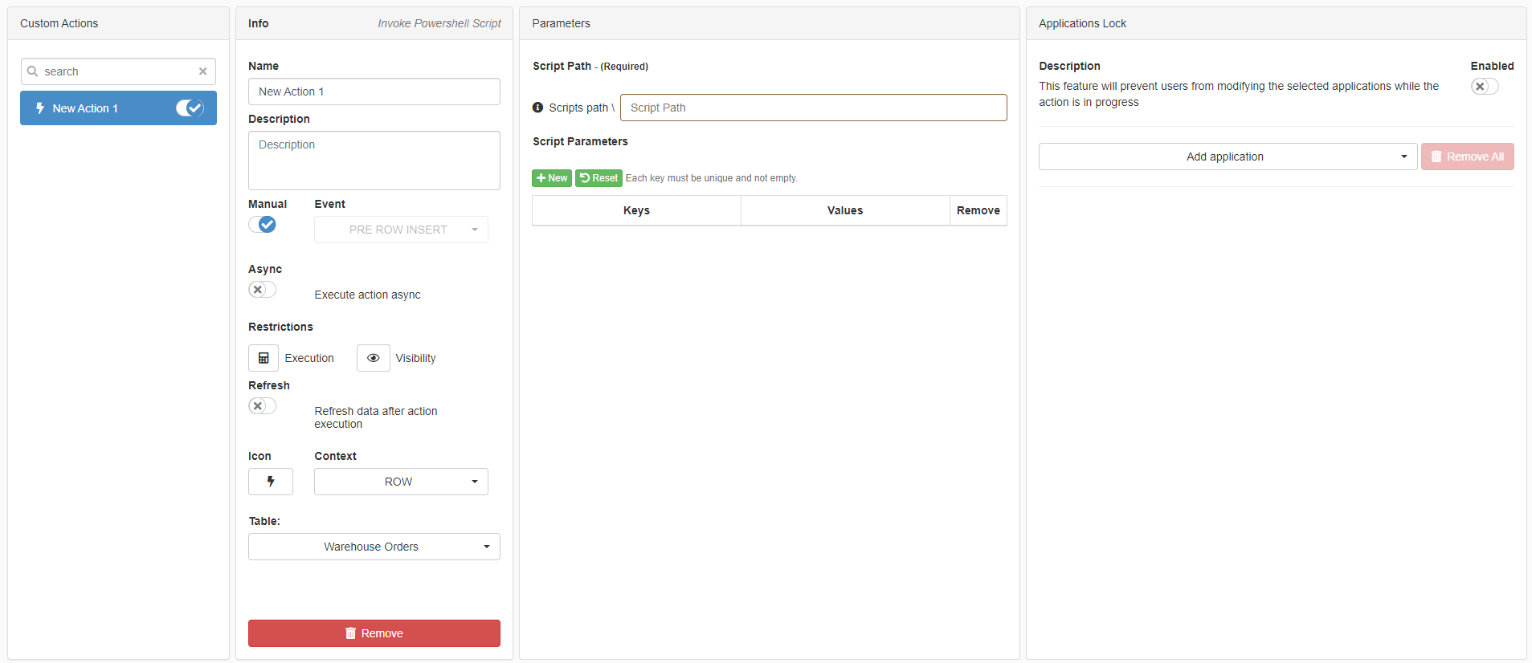Viewport: 1532px width, 663px height.
Task: Clear the search box with the X icon
Action: pyautogui.click(x=203, y=71)
